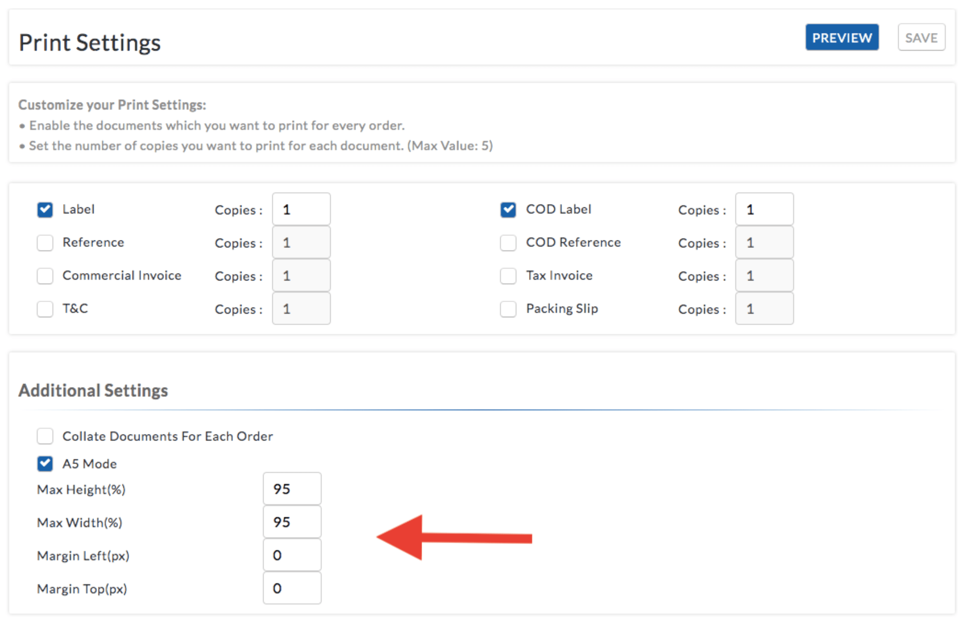Toggle Collate Documents For Each Order
Image resolution: width=964 pixels, height=621 pixels.
(x=45, y=436)
